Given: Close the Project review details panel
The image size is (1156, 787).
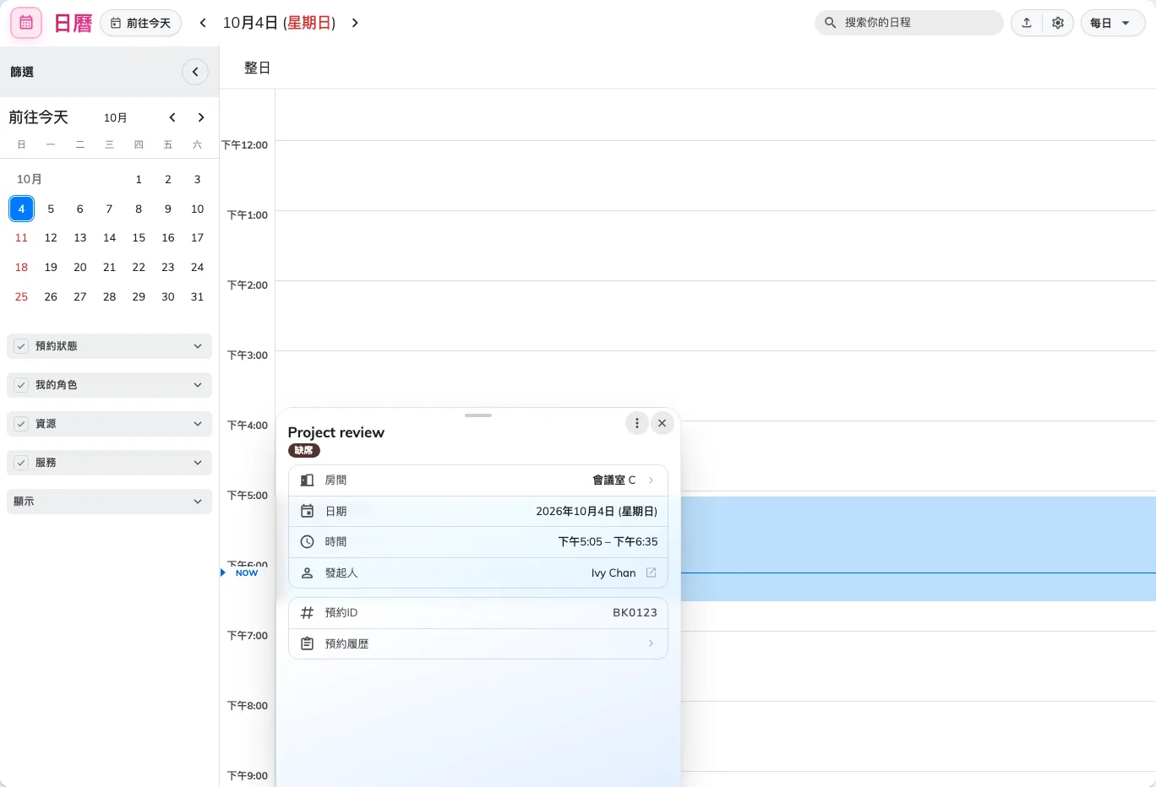Looking at the screenshot, I should pos(663,423).
